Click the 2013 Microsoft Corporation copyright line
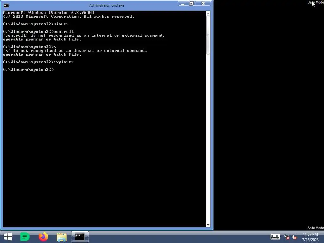 (69, 16)
